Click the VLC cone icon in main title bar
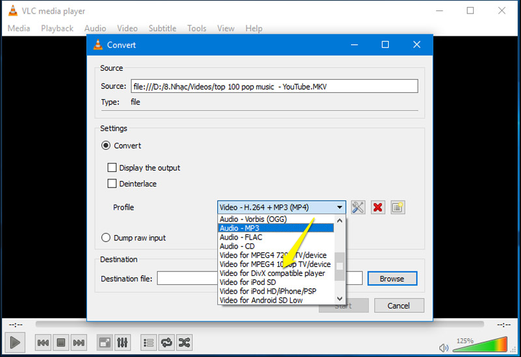521x357 pixels. [12, 10]
